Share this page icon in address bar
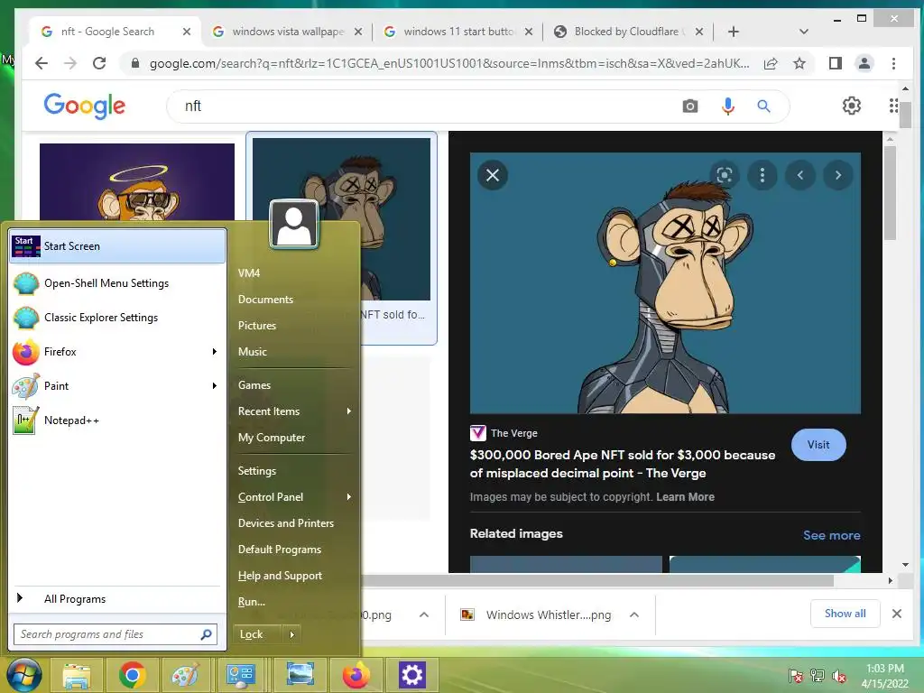924x693 pixels. 771,64
